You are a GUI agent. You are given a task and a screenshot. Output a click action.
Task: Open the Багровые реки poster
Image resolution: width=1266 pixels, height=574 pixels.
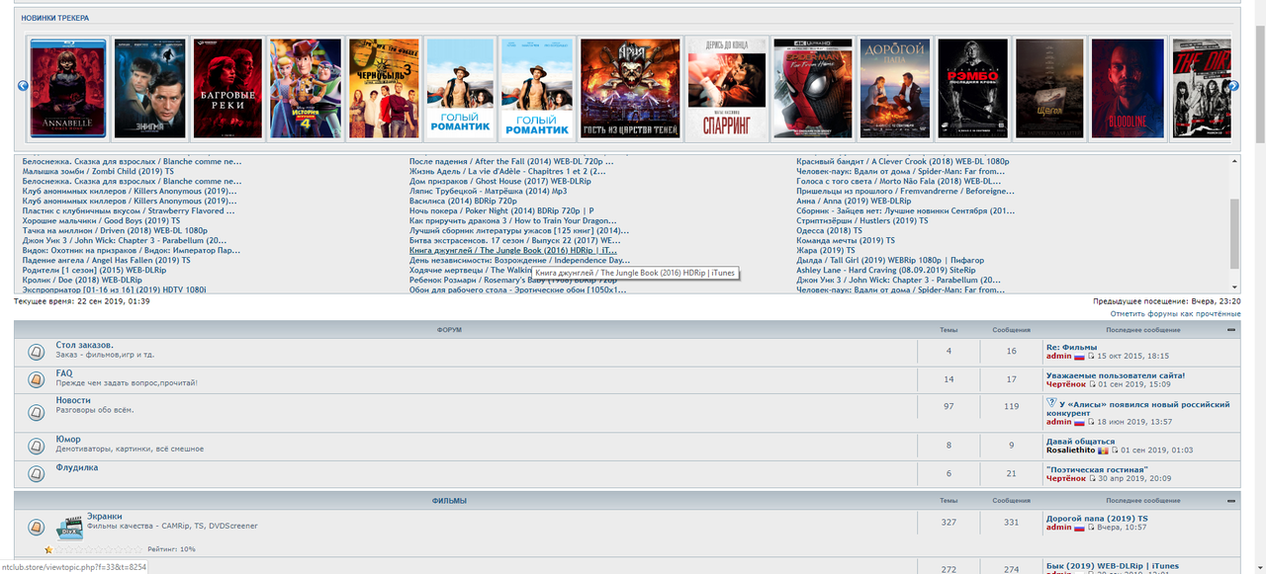[x=227, y=88]
